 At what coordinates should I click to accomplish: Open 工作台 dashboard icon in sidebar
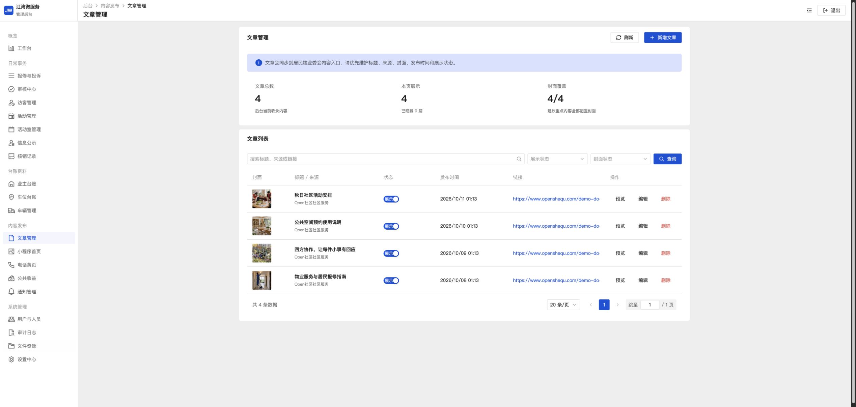[x=11, y=48]
